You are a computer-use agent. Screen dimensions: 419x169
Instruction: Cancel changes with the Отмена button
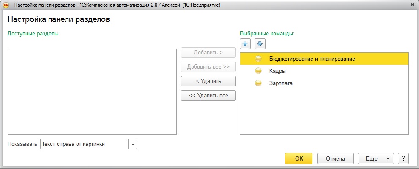[335, 158]
